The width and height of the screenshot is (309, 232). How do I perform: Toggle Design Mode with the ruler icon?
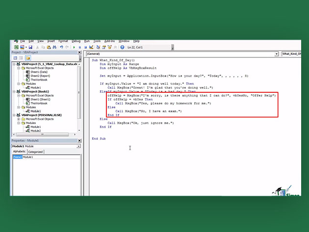[91, 47]
